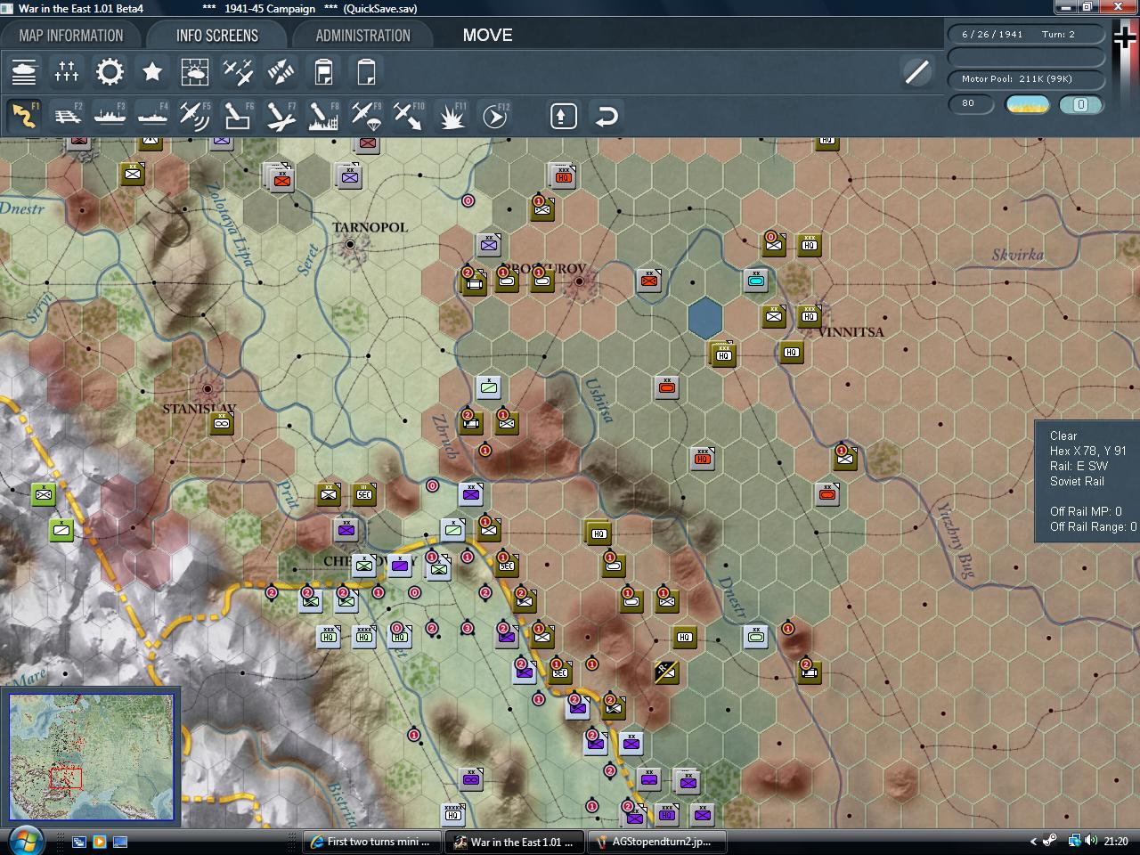The width and height of the screenshot is (1140, 855).
Task: Select the F10 air transfer mode
Action: click(x=409, y=116)
